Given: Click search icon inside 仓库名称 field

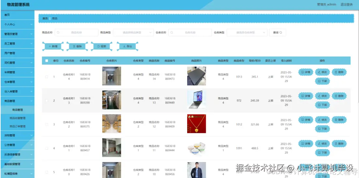Looking at the screenshot, I should (172, 33).
